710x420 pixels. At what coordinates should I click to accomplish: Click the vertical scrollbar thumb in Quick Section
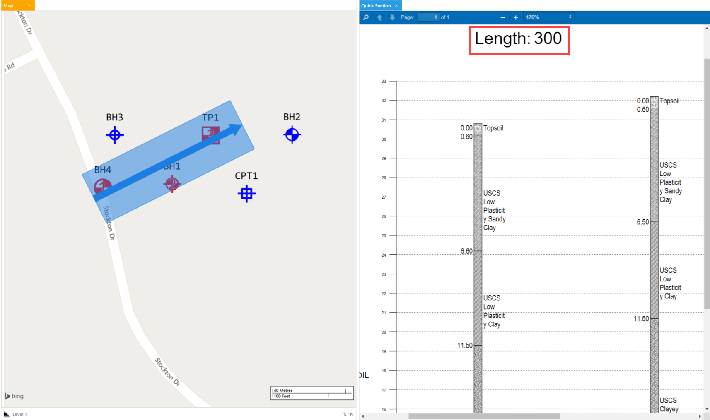coord(707,184)
